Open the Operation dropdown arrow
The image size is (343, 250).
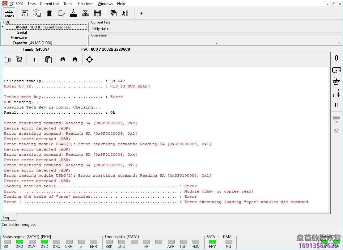[216, 43]
